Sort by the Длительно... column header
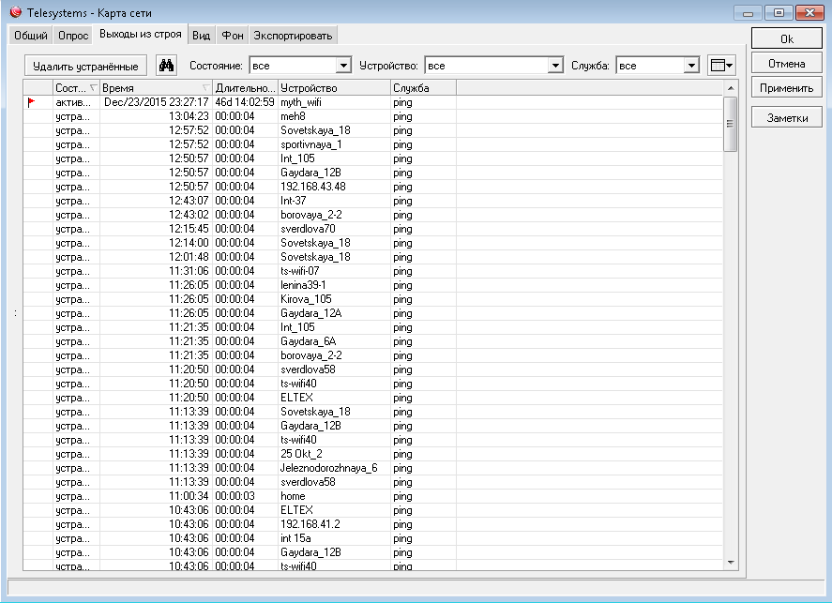 coord(245,88)
